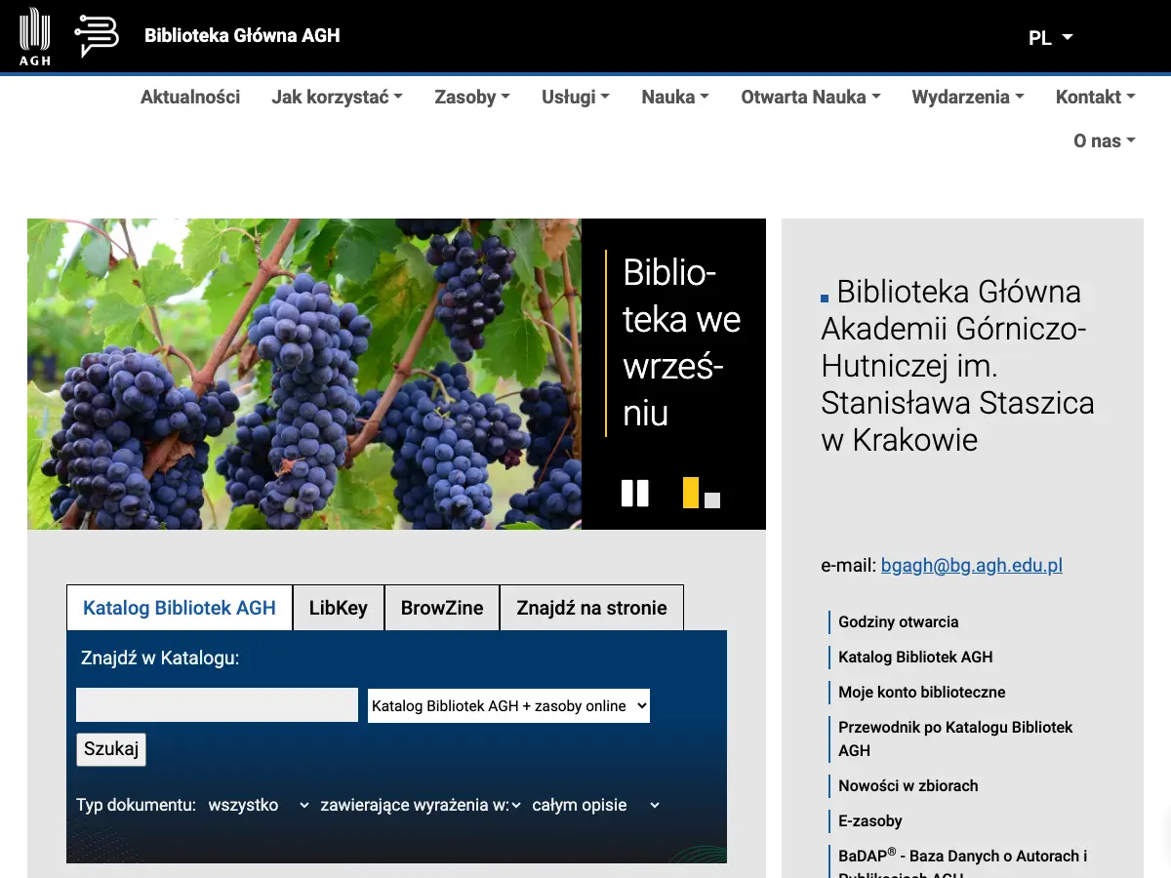Expand the Usługi menu
This screenshot has width=1171, height=878.
pos(576,97)
